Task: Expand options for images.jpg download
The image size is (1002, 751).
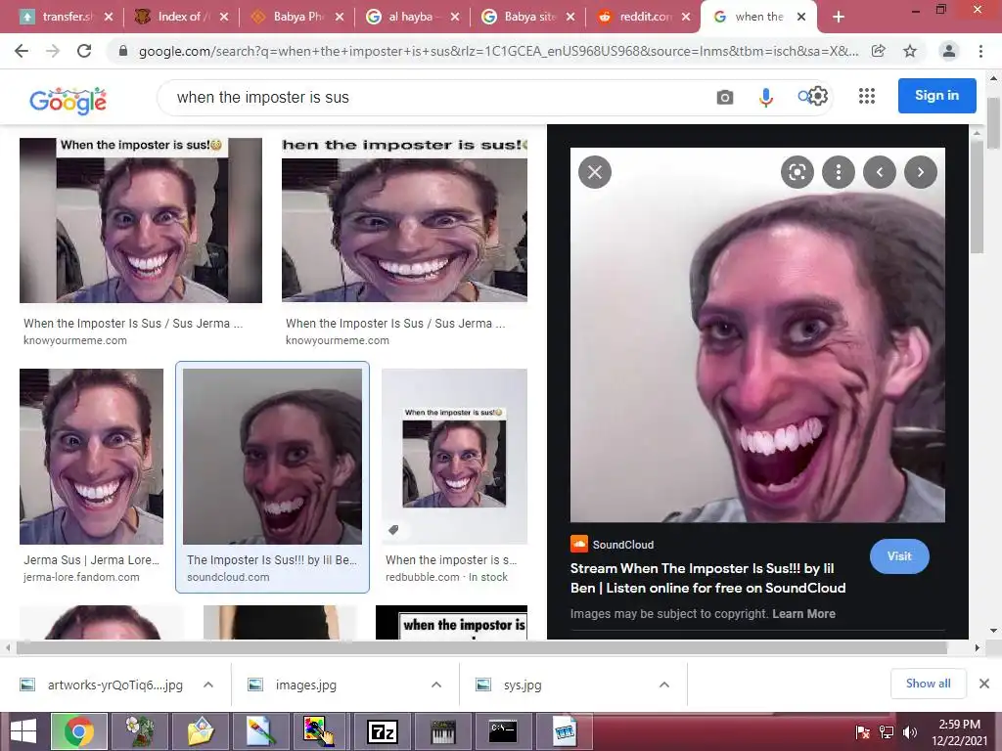Action: 436,685
